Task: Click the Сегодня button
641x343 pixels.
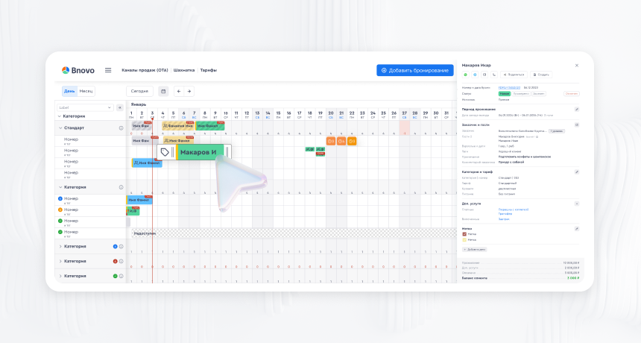Action: coord(139,91)
